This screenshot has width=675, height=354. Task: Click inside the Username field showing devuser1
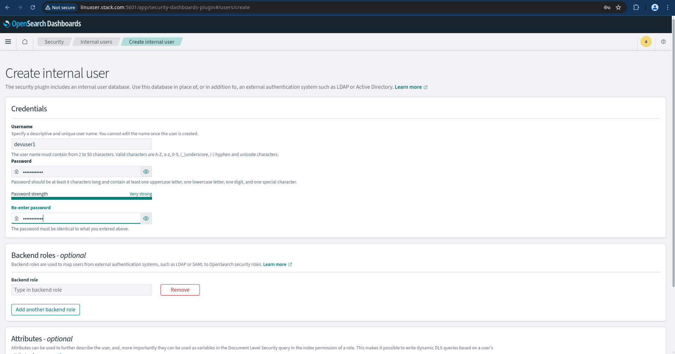[x=82, y=144]
